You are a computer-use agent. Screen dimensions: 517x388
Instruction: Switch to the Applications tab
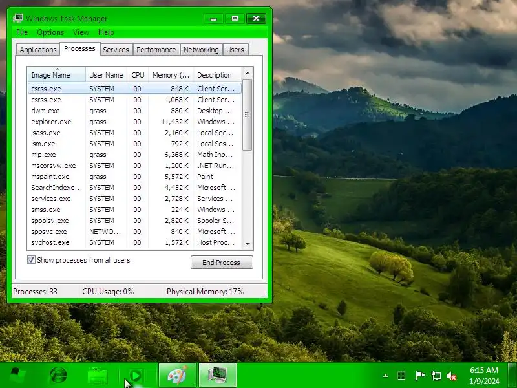(x=38, y=50)
